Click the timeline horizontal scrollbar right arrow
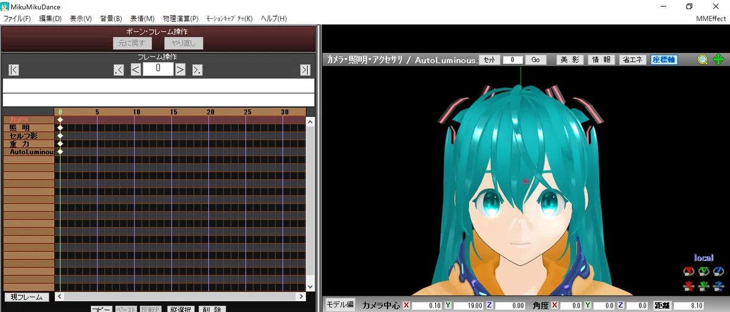This screenshot has width=730, height=312. 302,297
